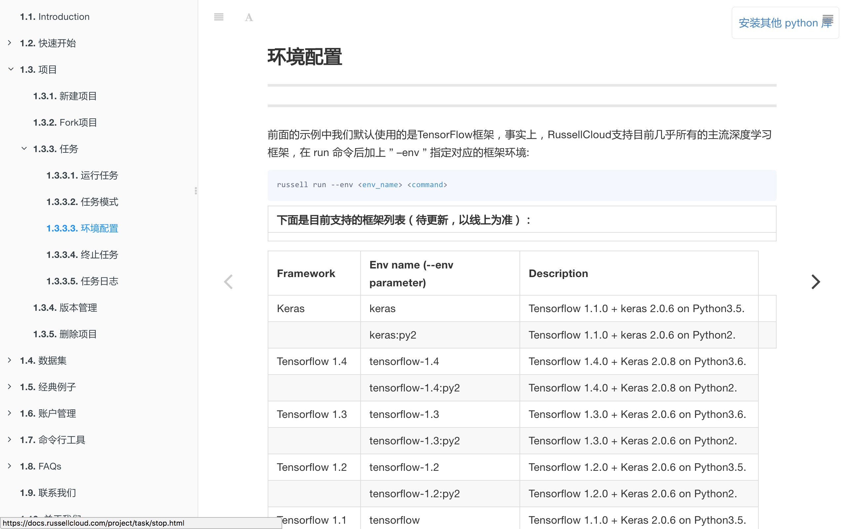Open the 1.3.2. Fork项目 page

coord(65,122)
